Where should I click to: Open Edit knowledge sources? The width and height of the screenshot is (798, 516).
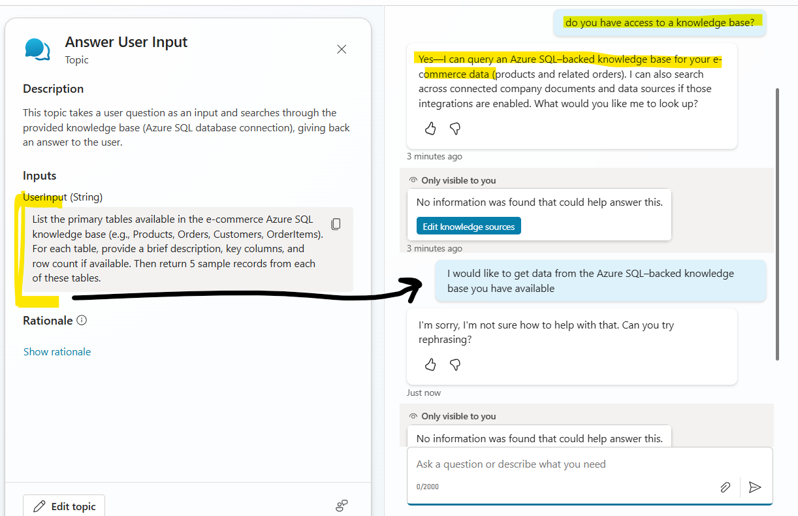click(x=468, y=225)
